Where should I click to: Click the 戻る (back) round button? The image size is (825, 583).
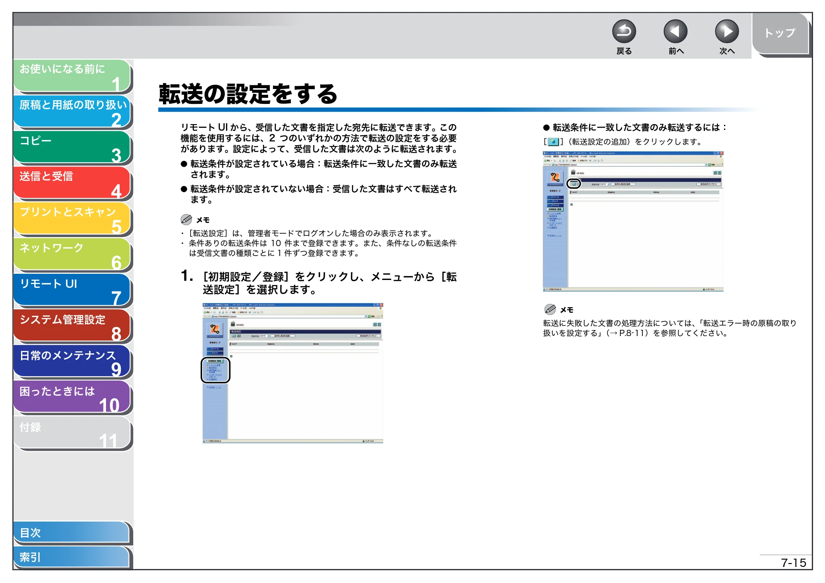[624, 32]
